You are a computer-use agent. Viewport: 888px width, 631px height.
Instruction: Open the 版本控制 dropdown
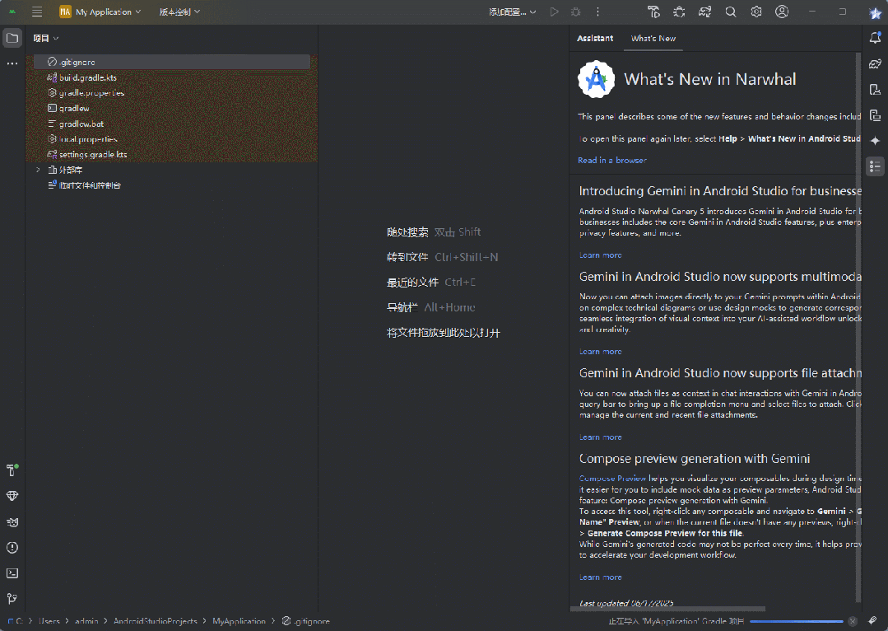click(179, 12)
